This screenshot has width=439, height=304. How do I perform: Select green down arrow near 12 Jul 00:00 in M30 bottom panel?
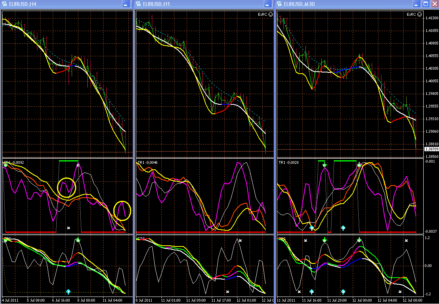359,240
